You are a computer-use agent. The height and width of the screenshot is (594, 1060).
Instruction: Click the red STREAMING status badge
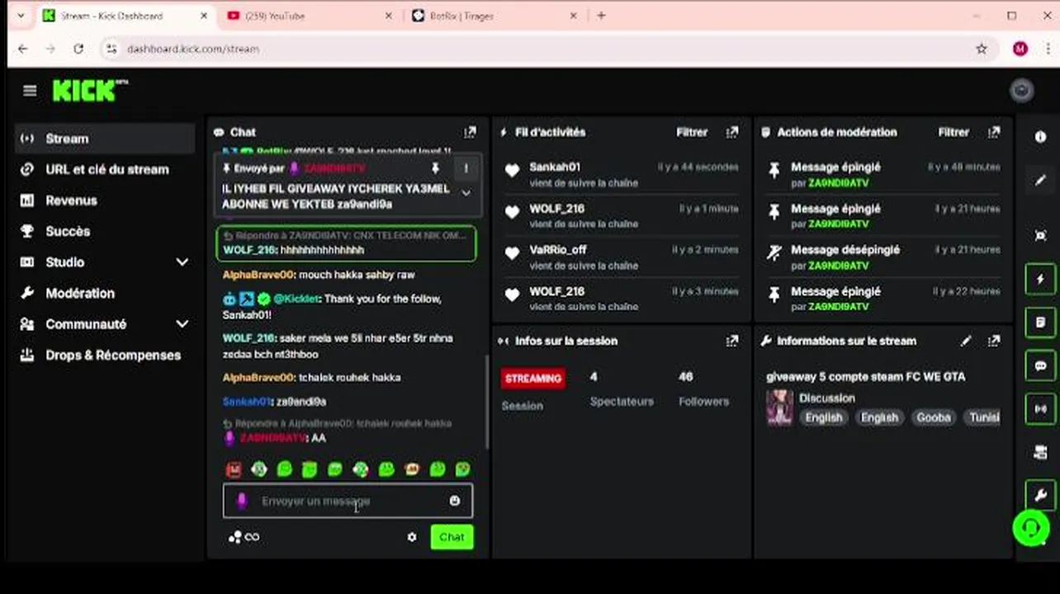pos(533,379)
